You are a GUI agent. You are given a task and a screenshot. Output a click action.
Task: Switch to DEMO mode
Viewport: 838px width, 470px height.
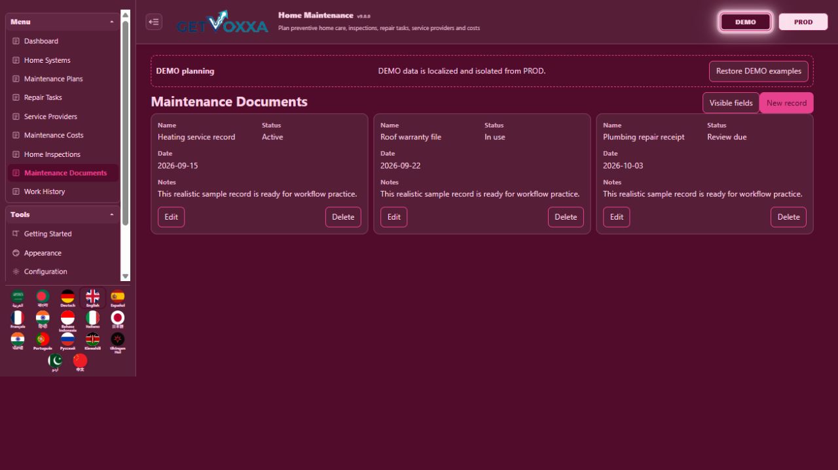coord(745,22)
